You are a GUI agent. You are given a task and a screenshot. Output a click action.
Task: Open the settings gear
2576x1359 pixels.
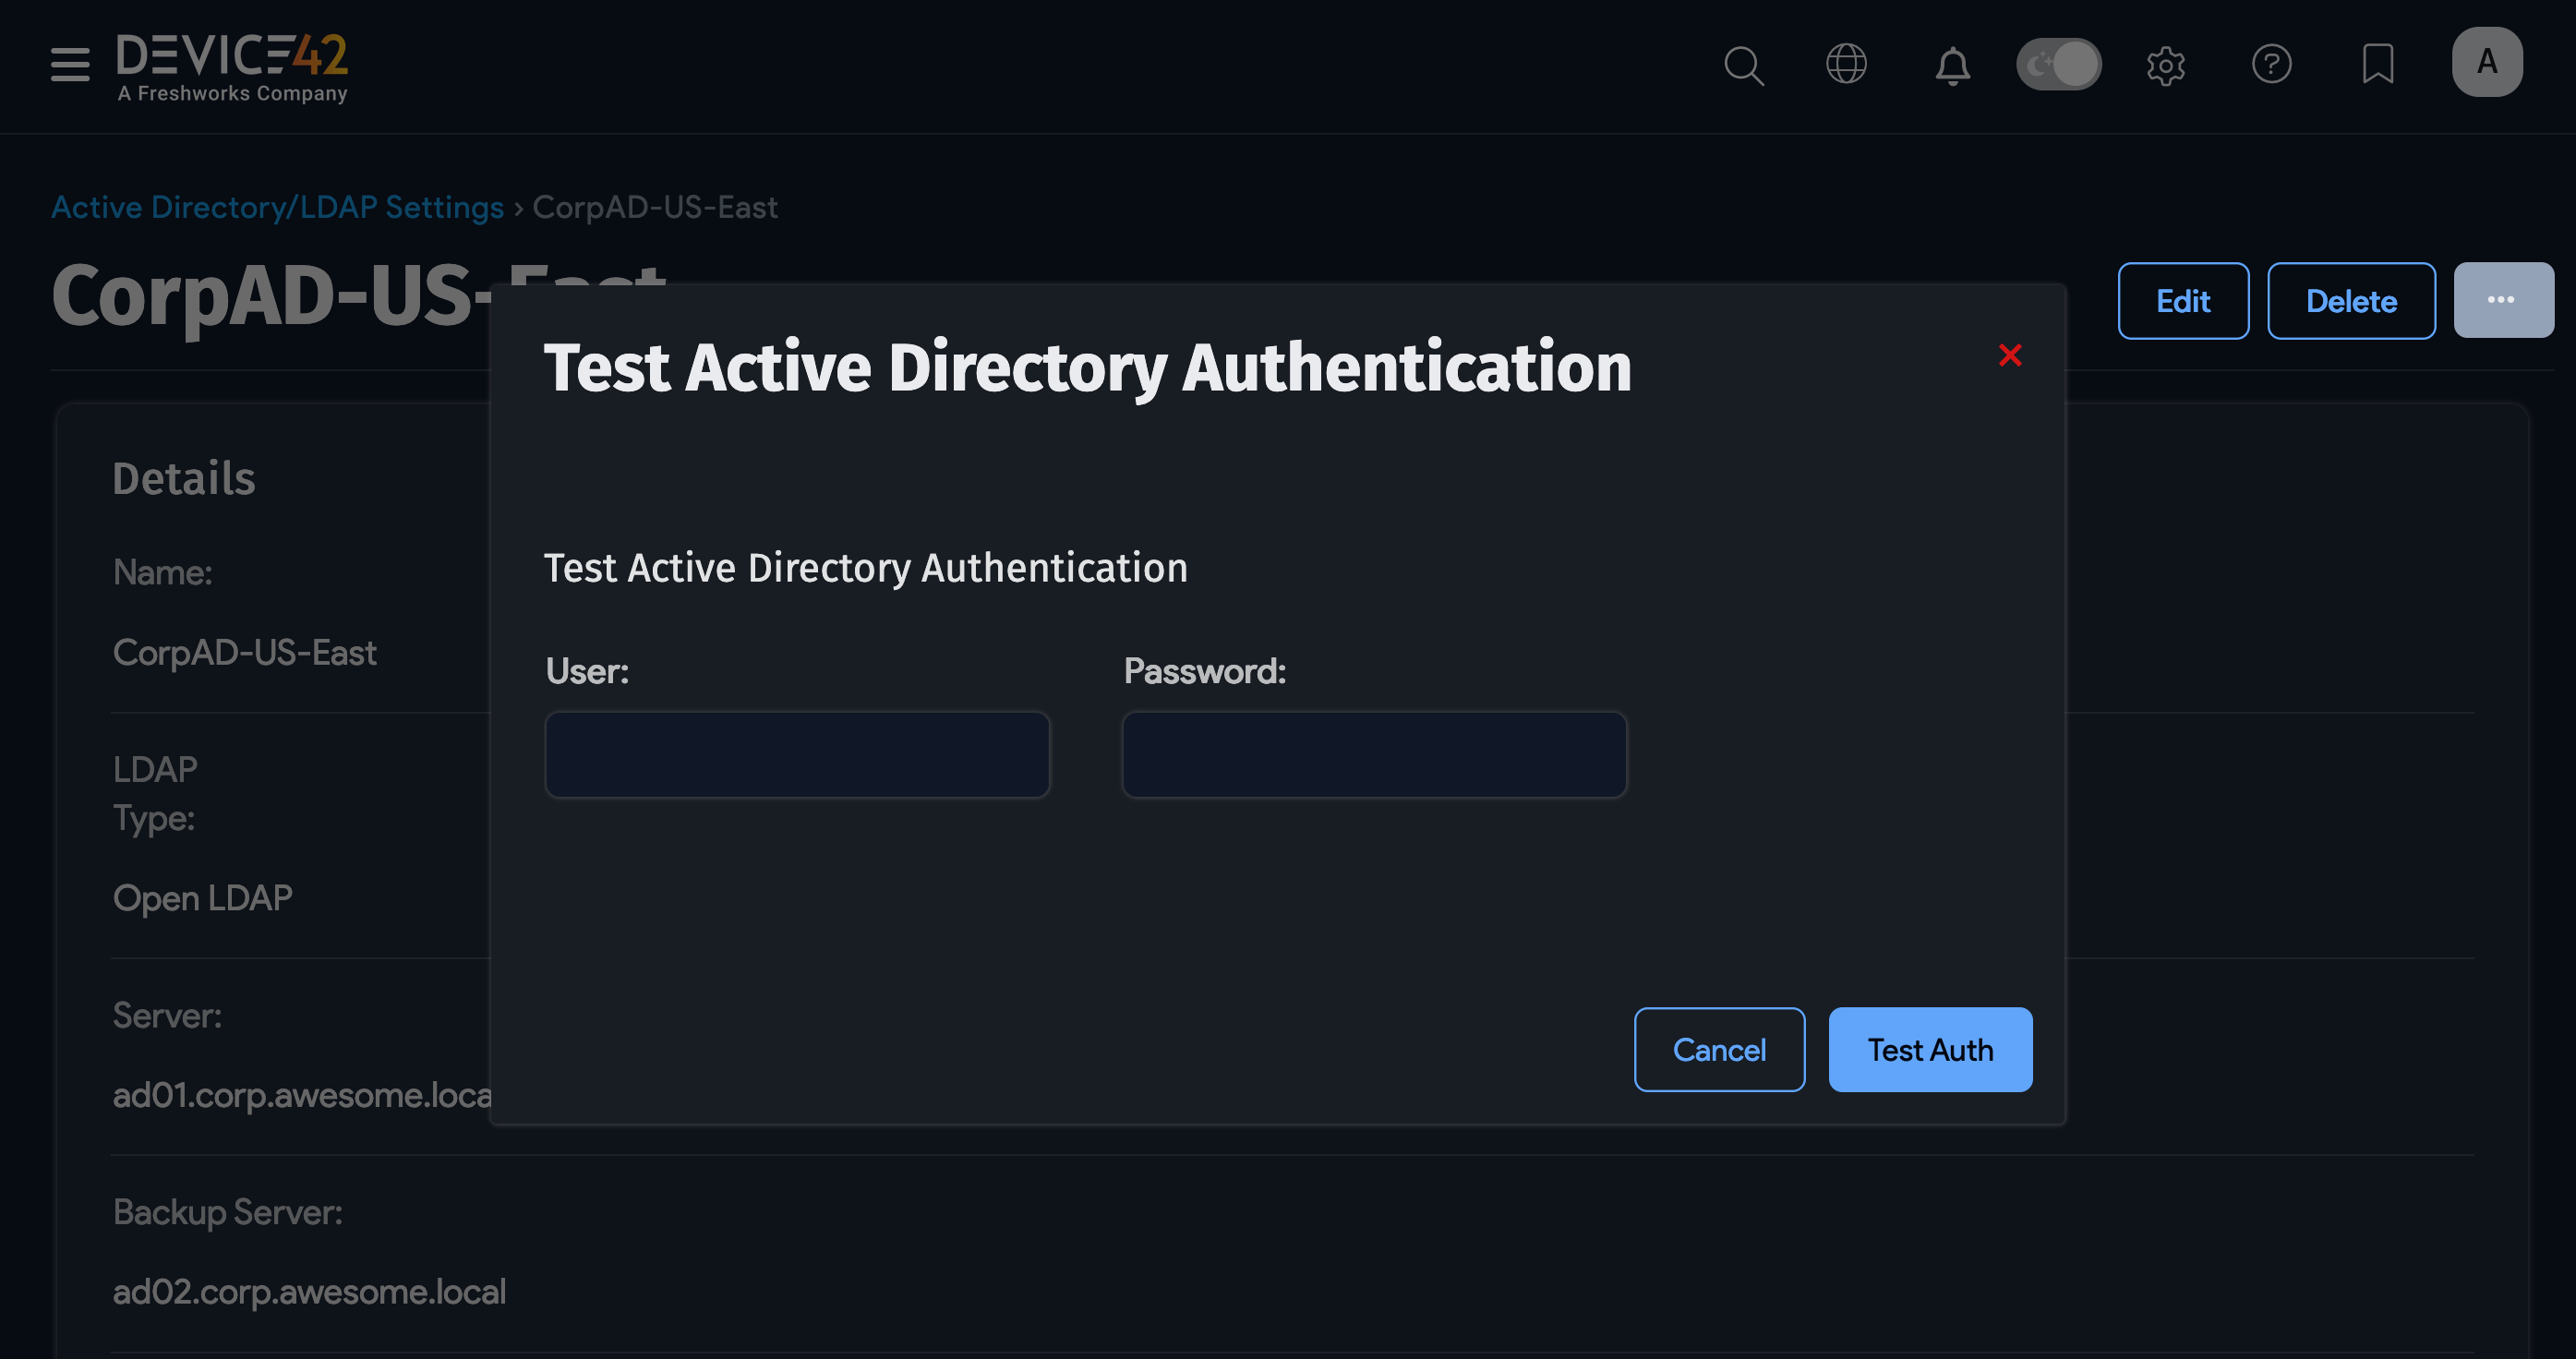2166,66
